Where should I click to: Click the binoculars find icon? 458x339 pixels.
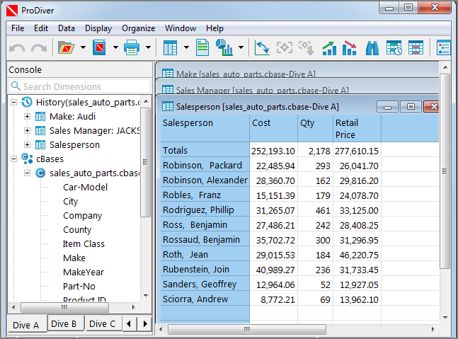tap(372, 48)
